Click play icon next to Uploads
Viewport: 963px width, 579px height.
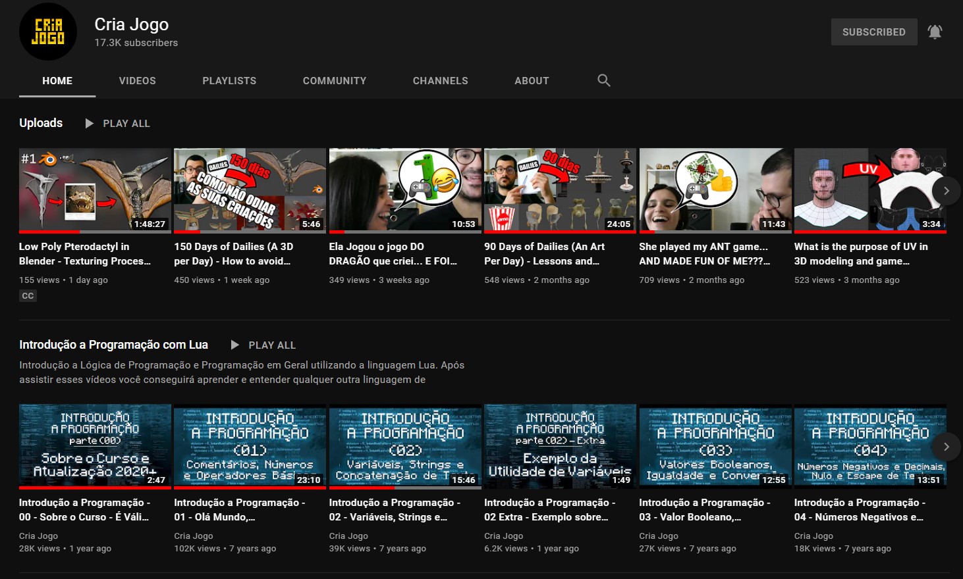(x=90, y=123)
